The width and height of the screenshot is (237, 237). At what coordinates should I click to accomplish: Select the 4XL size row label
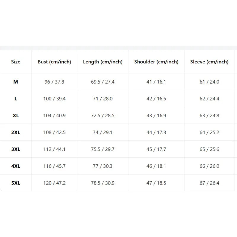point(16,166)
